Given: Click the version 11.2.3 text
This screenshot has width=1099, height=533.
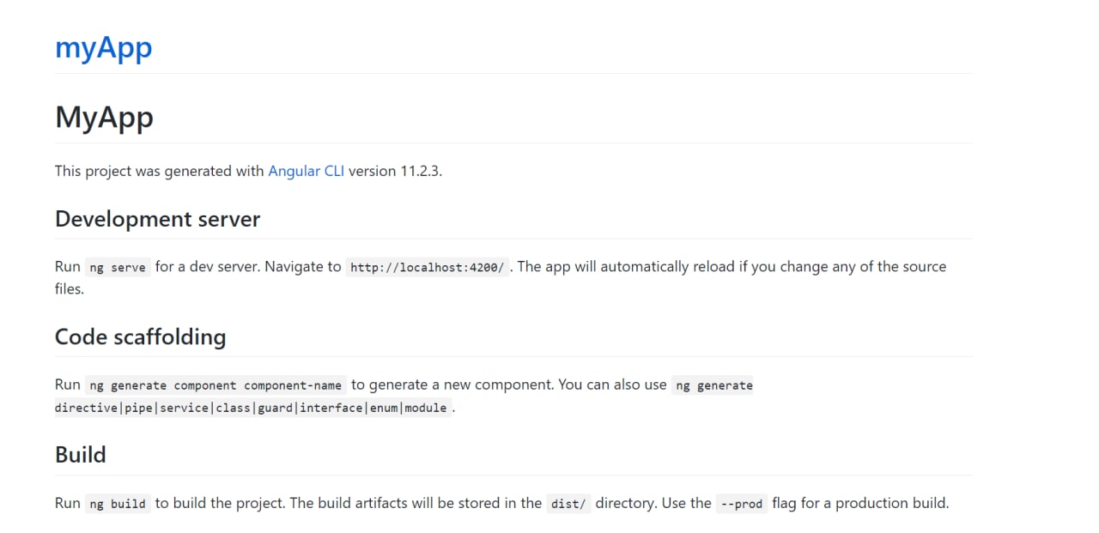Looking at the screenshot, I should [395, 171].
